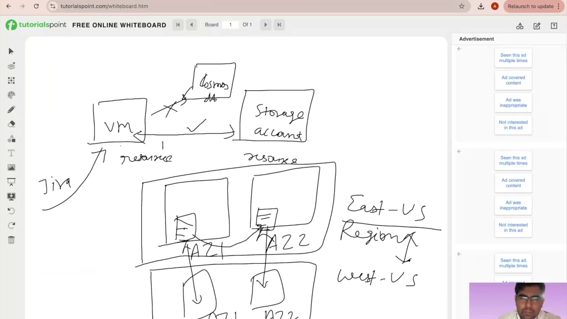
Task: Open the help question mark icon
Action: (554, 26)
